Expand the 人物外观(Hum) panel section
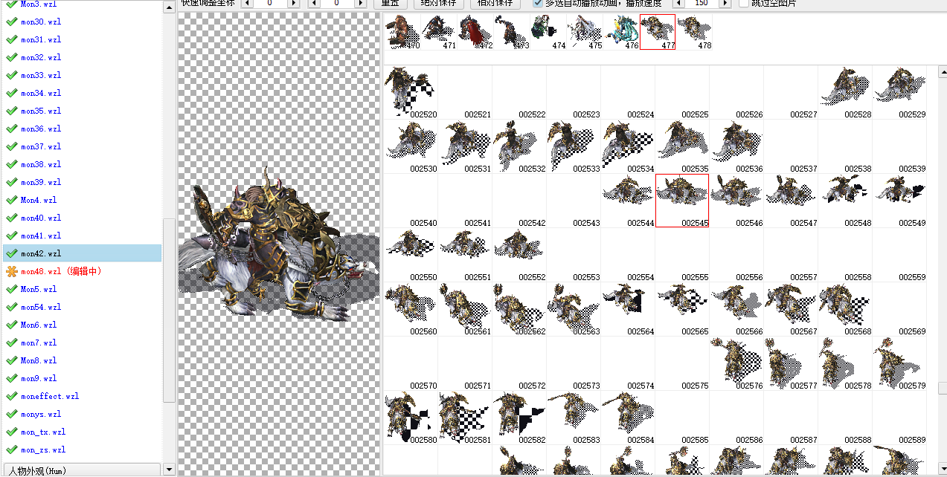Viewport: 947px width, 477px height. (x=80, y=470)
